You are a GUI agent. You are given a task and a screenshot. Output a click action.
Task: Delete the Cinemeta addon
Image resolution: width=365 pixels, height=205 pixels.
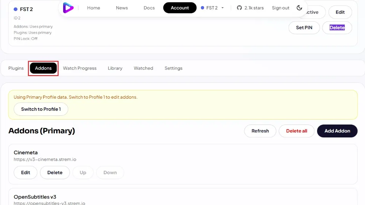click(55, 172)
